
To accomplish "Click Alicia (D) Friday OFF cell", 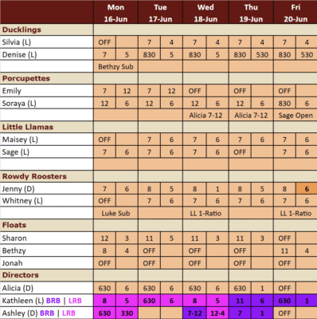I will click(x=284, y=288).
